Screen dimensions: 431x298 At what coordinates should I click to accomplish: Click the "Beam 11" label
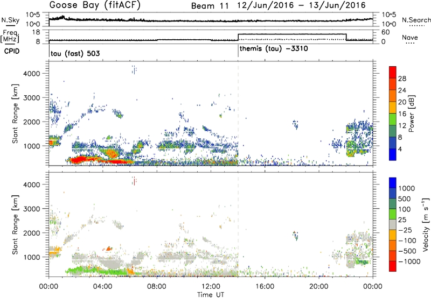[x=210, y=6]
